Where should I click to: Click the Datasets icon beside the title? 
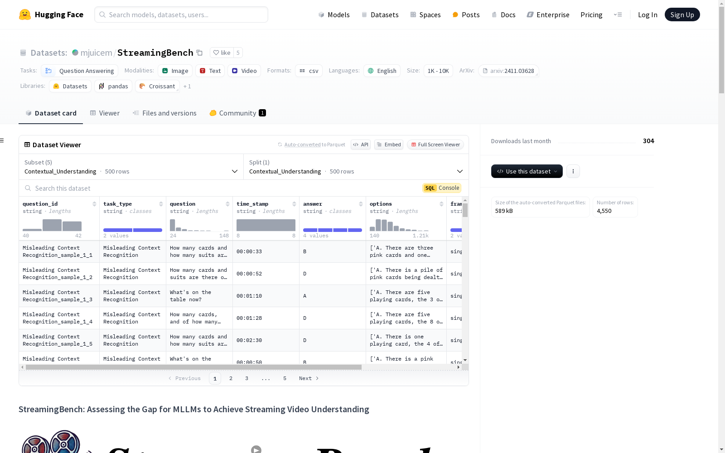point(23,53)
